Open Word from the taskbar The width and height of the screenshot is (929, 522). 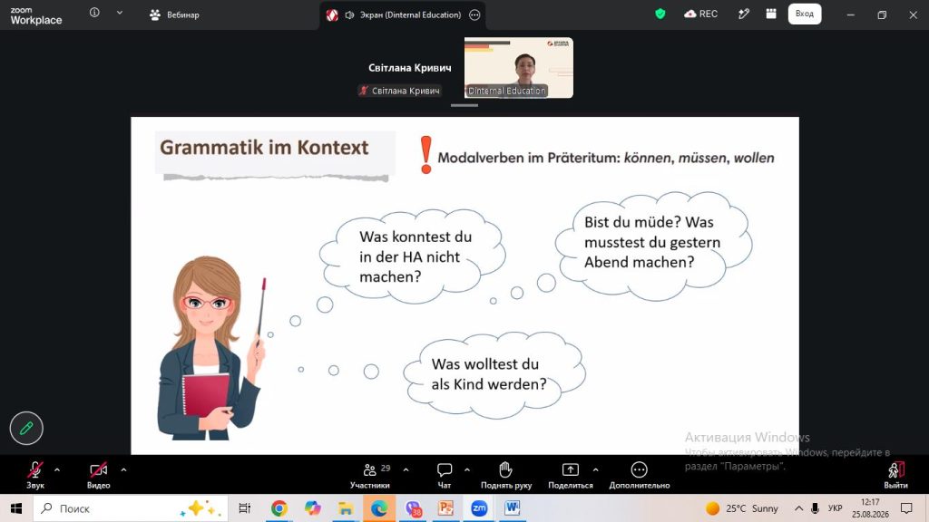[513, 508]
